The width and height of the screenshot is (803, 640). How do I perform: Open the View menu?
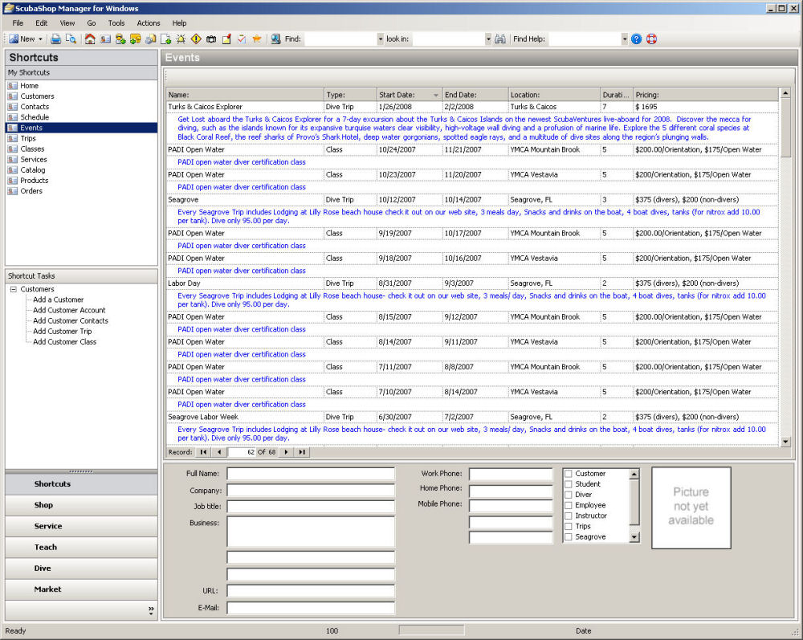[67, 23]
